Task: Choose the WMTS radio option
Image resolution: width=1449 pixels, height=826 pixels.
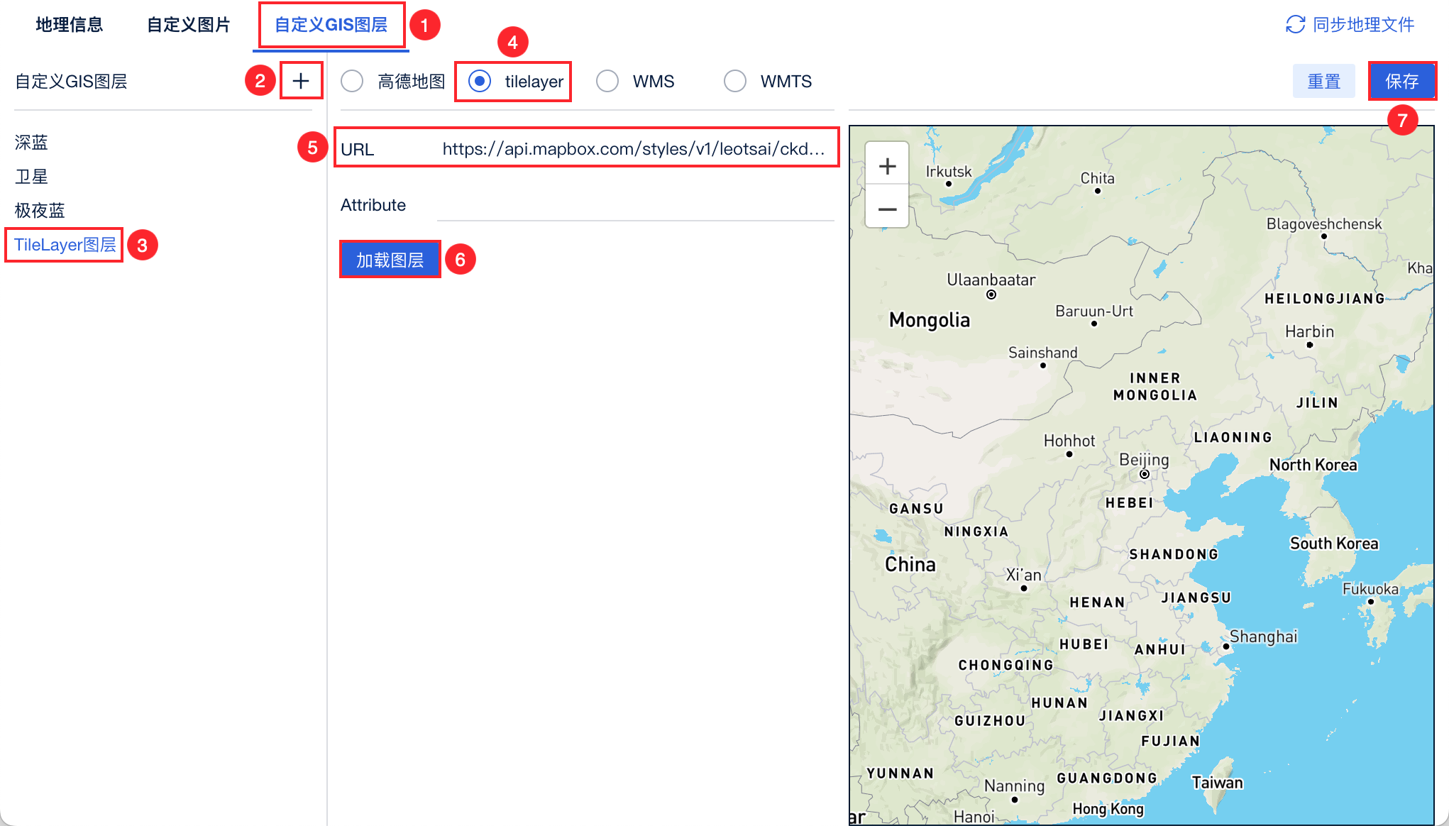Action: tap(735, 81)
